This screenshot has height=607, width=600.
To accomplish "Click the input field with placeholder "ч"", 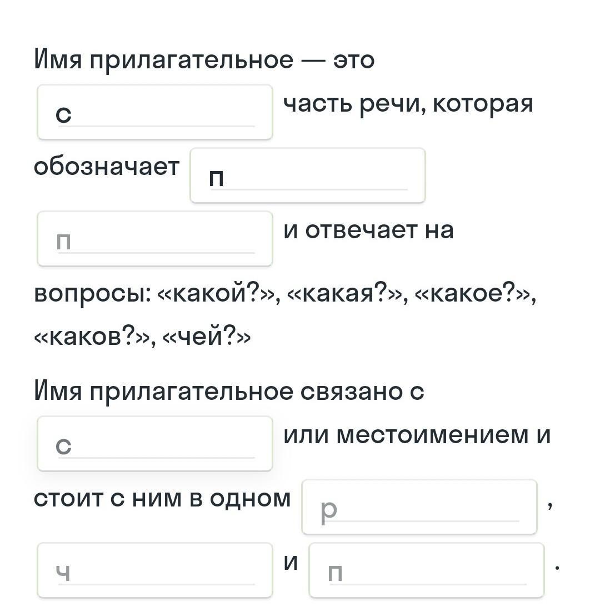I will tap(154, 570).
